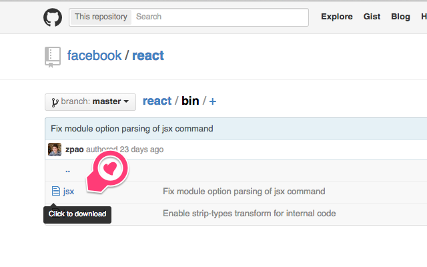427x267 pixels.
Task: Click the repository book icon beside facebook
Action: 53,56
